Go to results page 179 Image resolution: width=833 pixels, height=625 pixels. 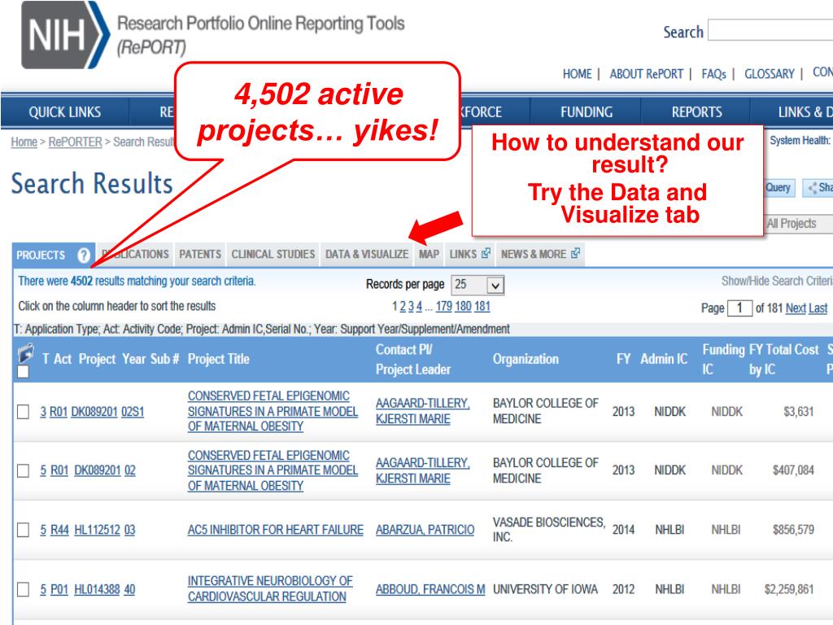pos(443,307)
